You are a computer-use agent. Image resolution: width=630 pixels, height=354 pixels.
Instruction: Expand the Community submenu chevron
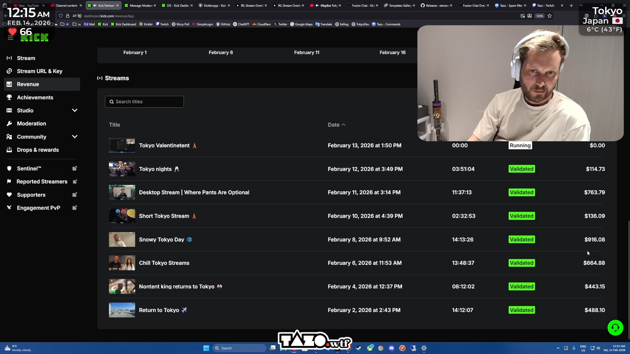pos(74,137)
